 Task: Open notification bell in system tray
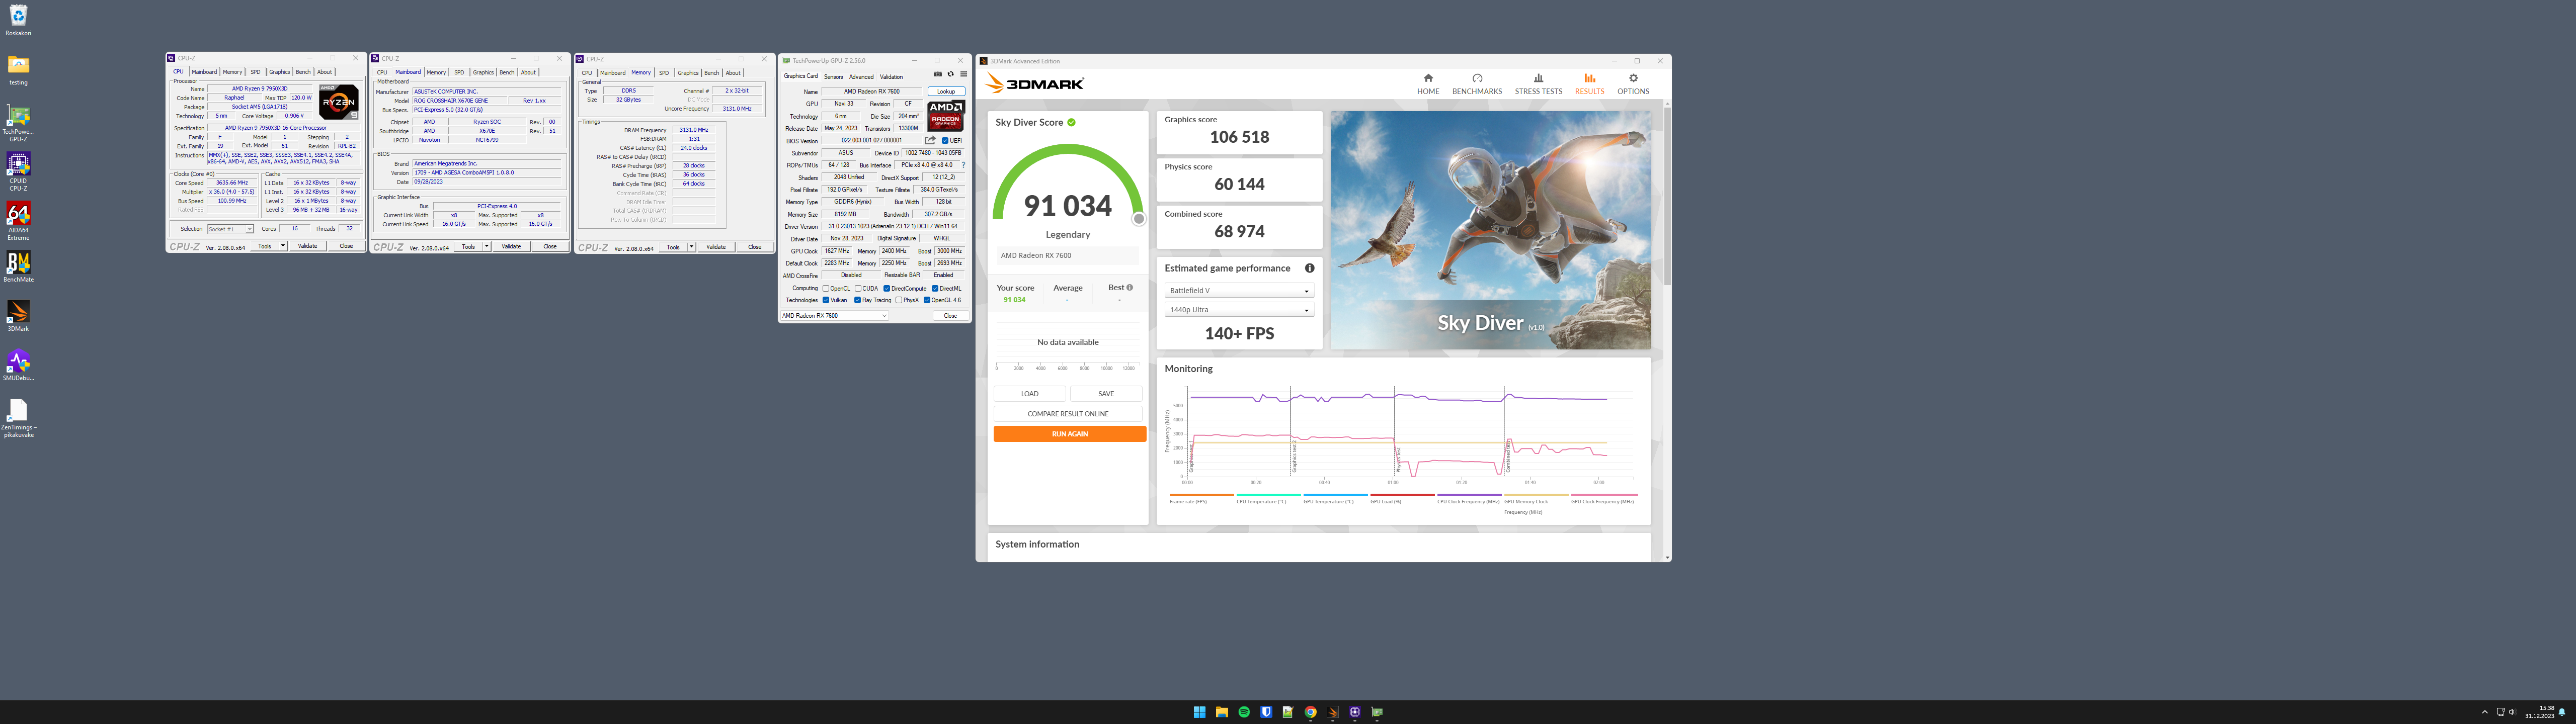(2562, 712)
